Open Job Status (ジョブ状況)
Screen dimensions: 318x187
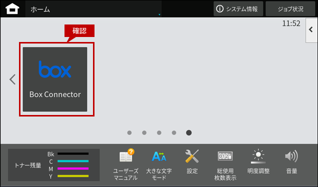[290, 9]
